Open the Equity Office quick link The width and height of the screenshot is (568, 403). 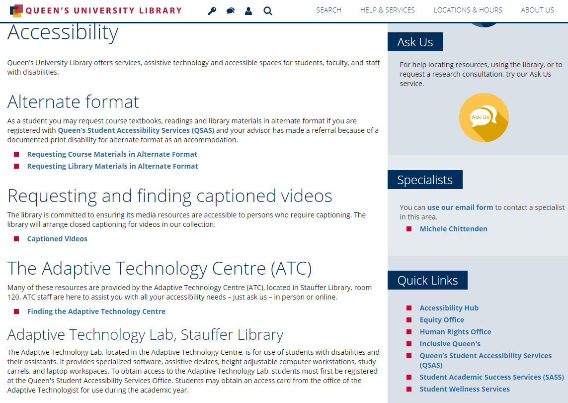(442, 320)
